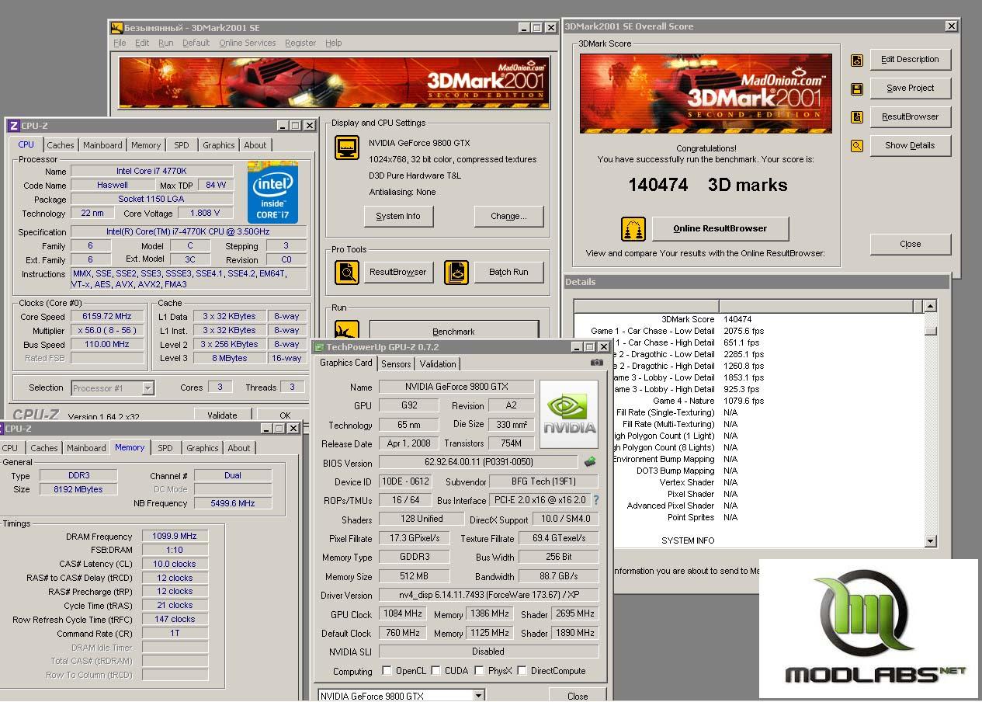Screen dimensions: 982x702
Task: Click the Details list scroll down arrow
Action: point(931,541)
